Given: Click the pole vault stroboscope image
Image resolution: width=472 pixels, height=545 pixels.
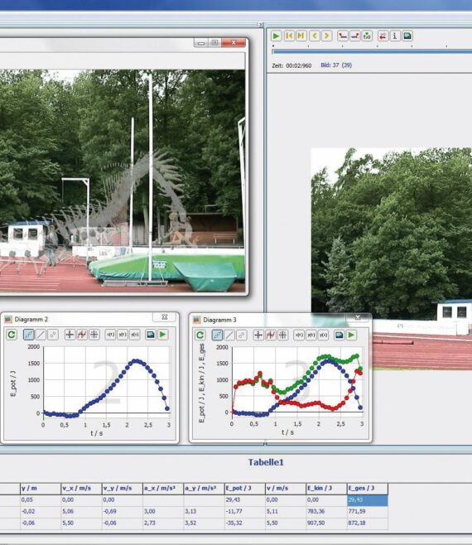Looking at the screenshot, I should coord(123,181).
